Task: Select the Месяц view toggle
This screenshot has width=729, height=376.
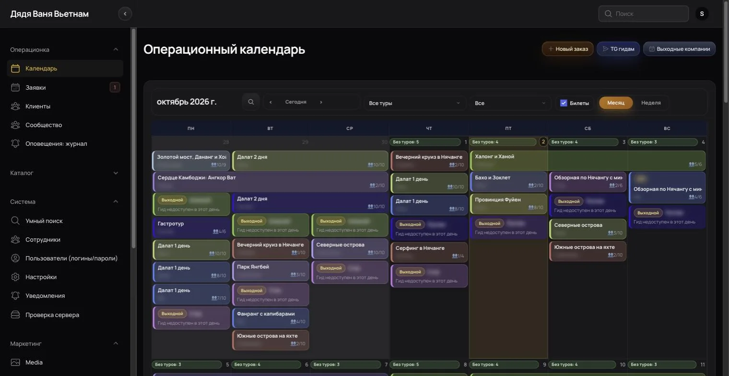Action: click(x=616, y=103)
